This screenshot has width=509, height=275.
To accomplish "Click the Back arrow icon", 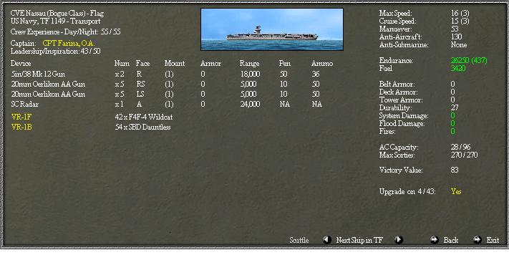I will pos(434,240).
